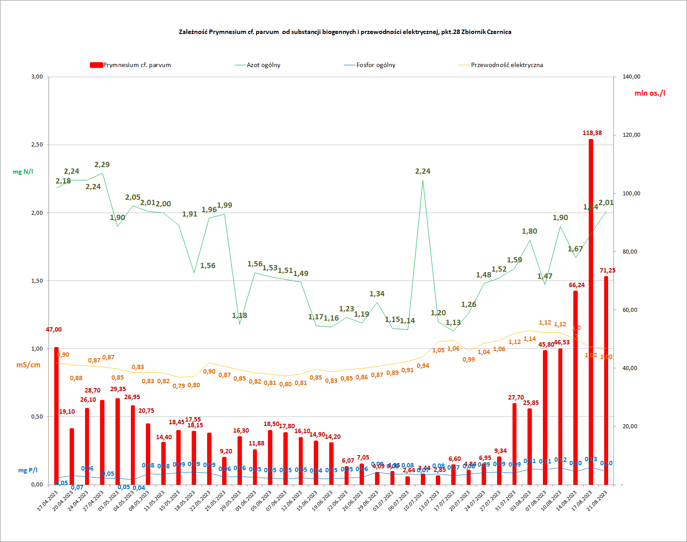Select the 66,24 data label
687x542 pixels.
point(576,285)
